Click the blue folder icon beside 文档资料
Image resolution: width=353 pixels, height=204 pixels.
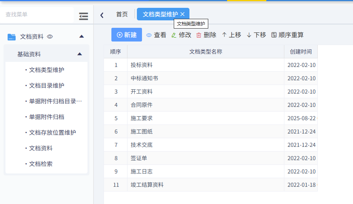click(12, 37)
